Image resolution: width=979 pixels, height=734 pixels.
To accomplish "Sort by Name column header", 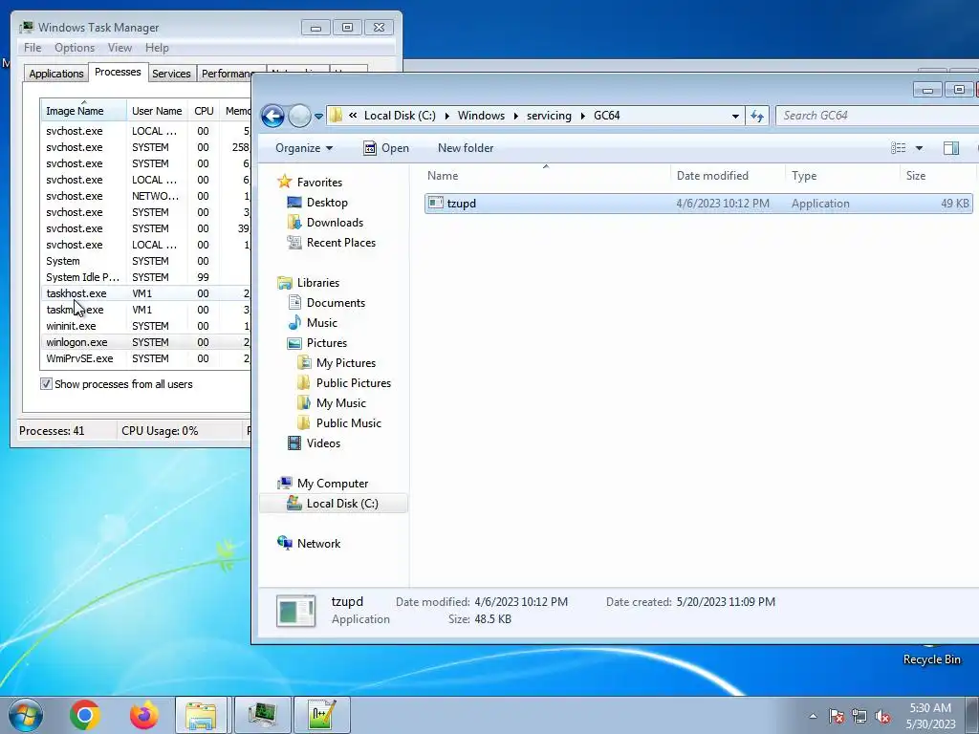I will coord(546,176).
